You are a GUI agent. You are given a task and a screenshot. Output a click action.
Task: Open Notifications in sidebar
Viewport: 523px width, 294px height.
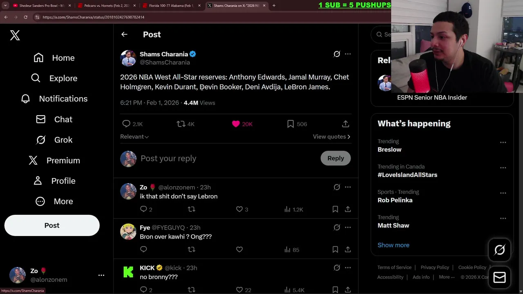click(x=54, y=99)
